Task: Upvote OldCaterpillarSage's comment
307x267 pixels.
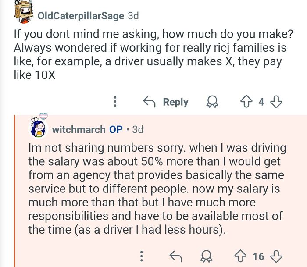Action: pyautogui.click(x=246, y=102)
